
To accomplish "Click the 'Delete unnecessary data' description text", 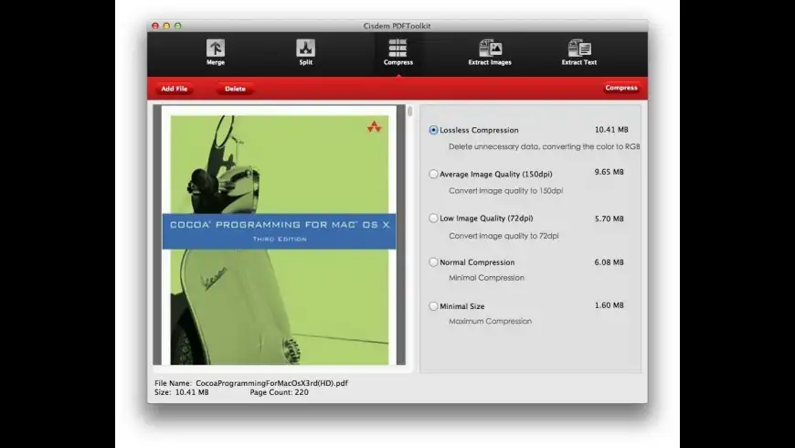I will 544,146.
